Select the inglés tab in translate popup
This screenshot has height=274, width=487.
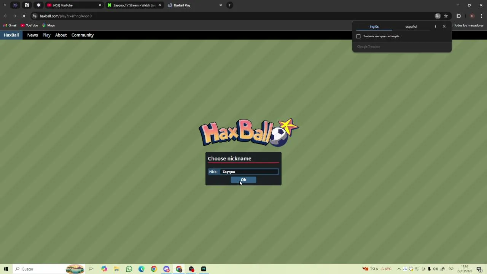tap(374, 27)
